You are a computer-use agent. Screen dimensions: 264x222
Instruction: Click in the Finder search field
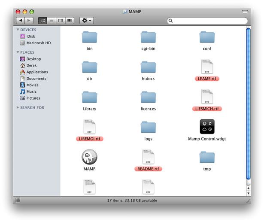point(207,21)
